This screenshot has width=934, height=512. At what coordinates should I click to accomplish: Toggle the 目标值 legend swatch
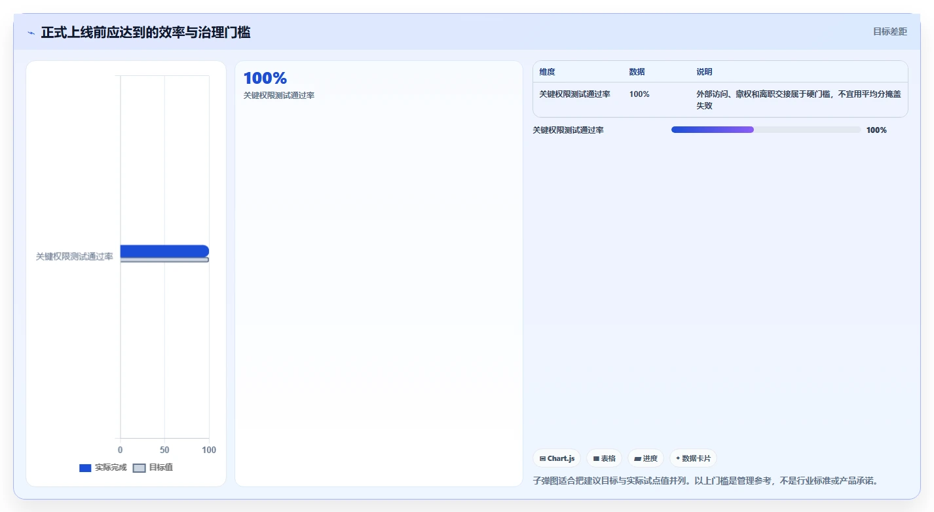pos(139,468)
